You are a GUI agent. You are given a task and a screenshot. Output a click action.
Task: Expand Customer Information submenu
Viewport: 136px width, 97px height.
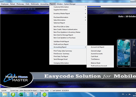(68, 7)
